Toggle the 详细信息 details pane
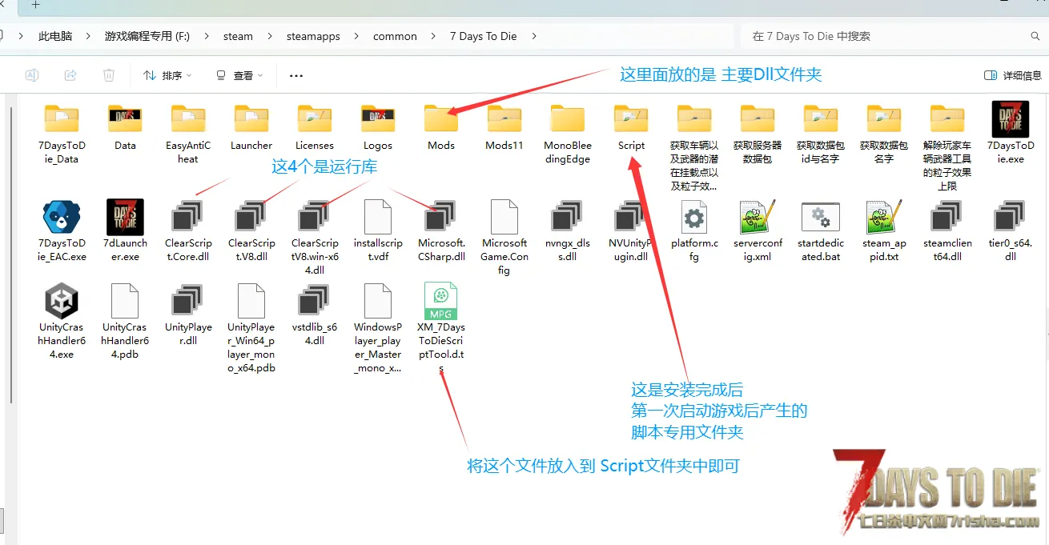Viewport: 1049px width, 545px height. (1013, 75)
